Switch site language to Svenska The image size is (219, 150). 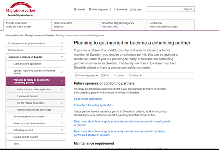81,9
